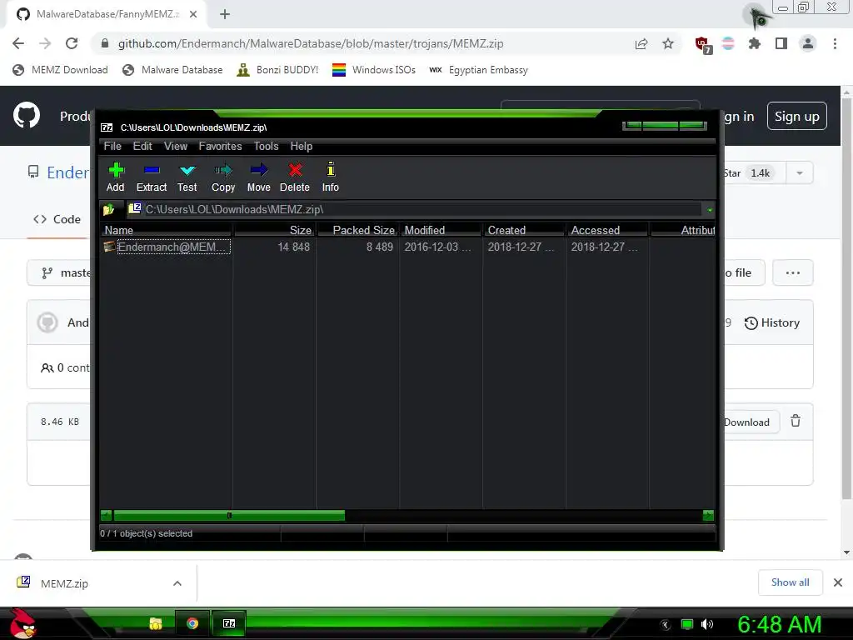Toggle the Chrome side panel
The width and height of the screenshot is (853, 640).
[x=781, y=43]
